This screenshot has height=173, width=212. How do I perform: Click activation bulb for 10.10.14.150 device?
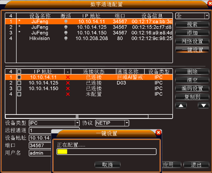click(x=66, y=33)
